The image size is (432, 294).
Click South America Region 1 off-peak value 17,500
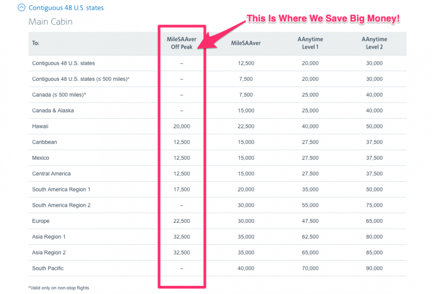pyautogui.click(x=181, y=190)
